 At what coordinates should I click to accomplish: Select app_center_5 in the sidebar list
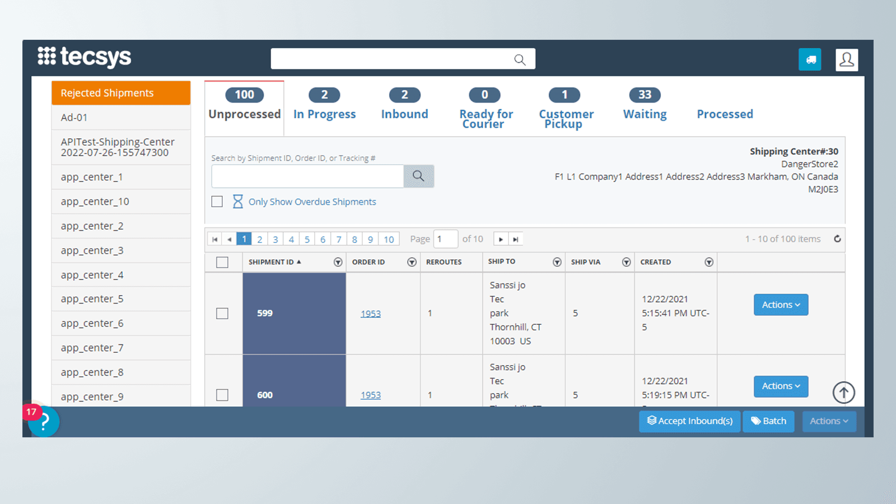pyautogui.click(x=92, y=299)
